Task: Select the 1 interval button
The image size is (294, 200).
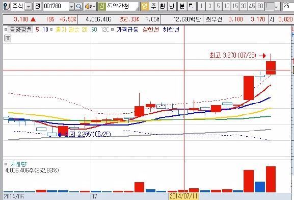Action: tap(201, 7)
